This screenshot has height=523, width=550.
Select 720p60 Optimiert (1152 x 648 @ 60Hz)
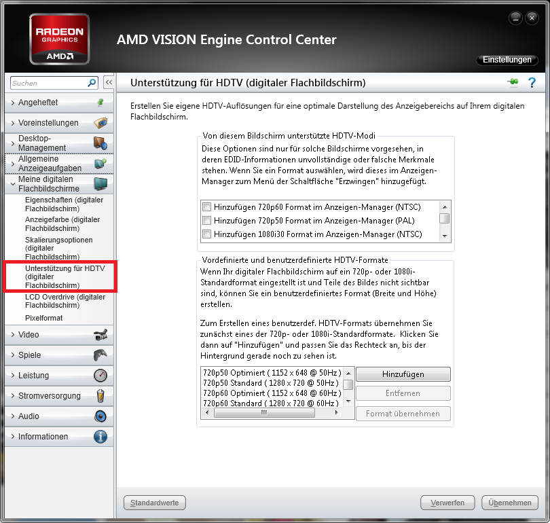[x=272, y=393]
